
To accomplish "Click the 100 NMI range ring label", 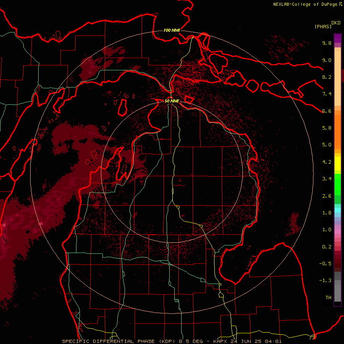I will [172, 30].
